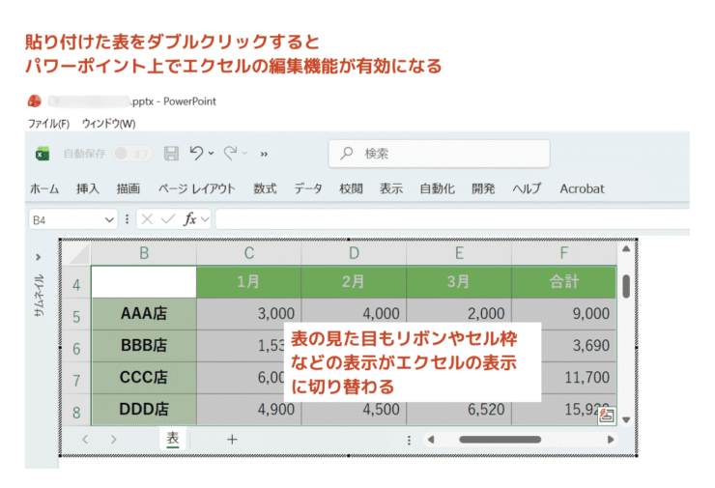The width and height of the screenshot is (715, 488).
Task: Select row 4 header
Action: 76,285
